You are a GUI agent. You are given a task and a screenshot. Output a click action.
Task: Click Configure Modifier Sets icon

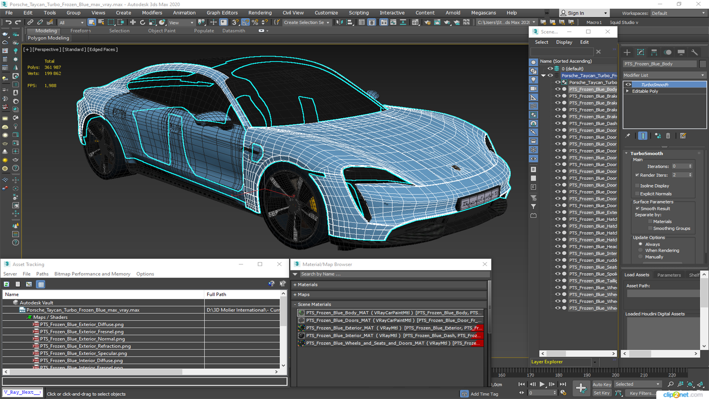(x=683, y=136)
